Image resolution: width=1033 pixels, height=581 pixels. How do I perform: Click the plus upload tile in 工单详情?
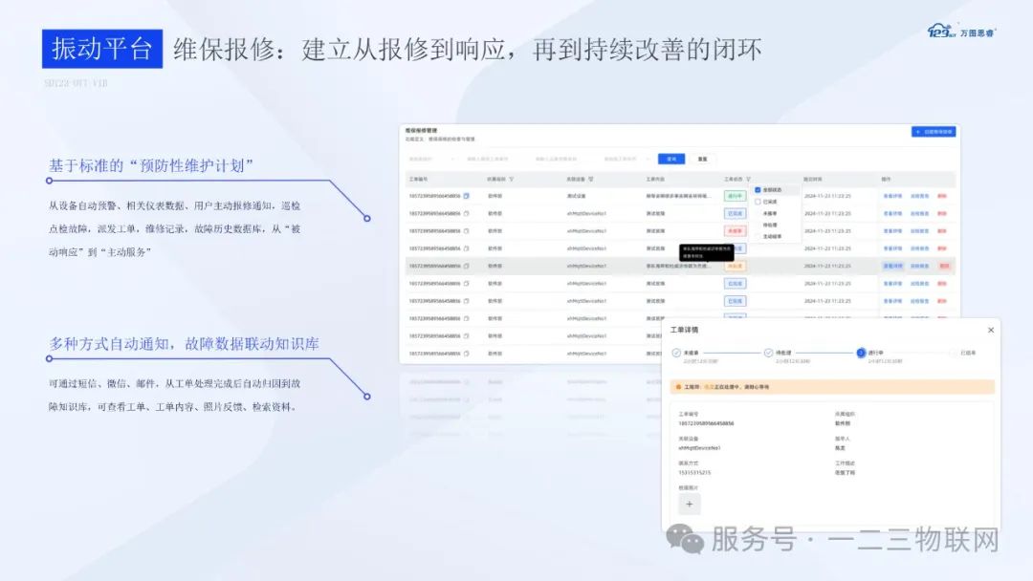(689, 504)
